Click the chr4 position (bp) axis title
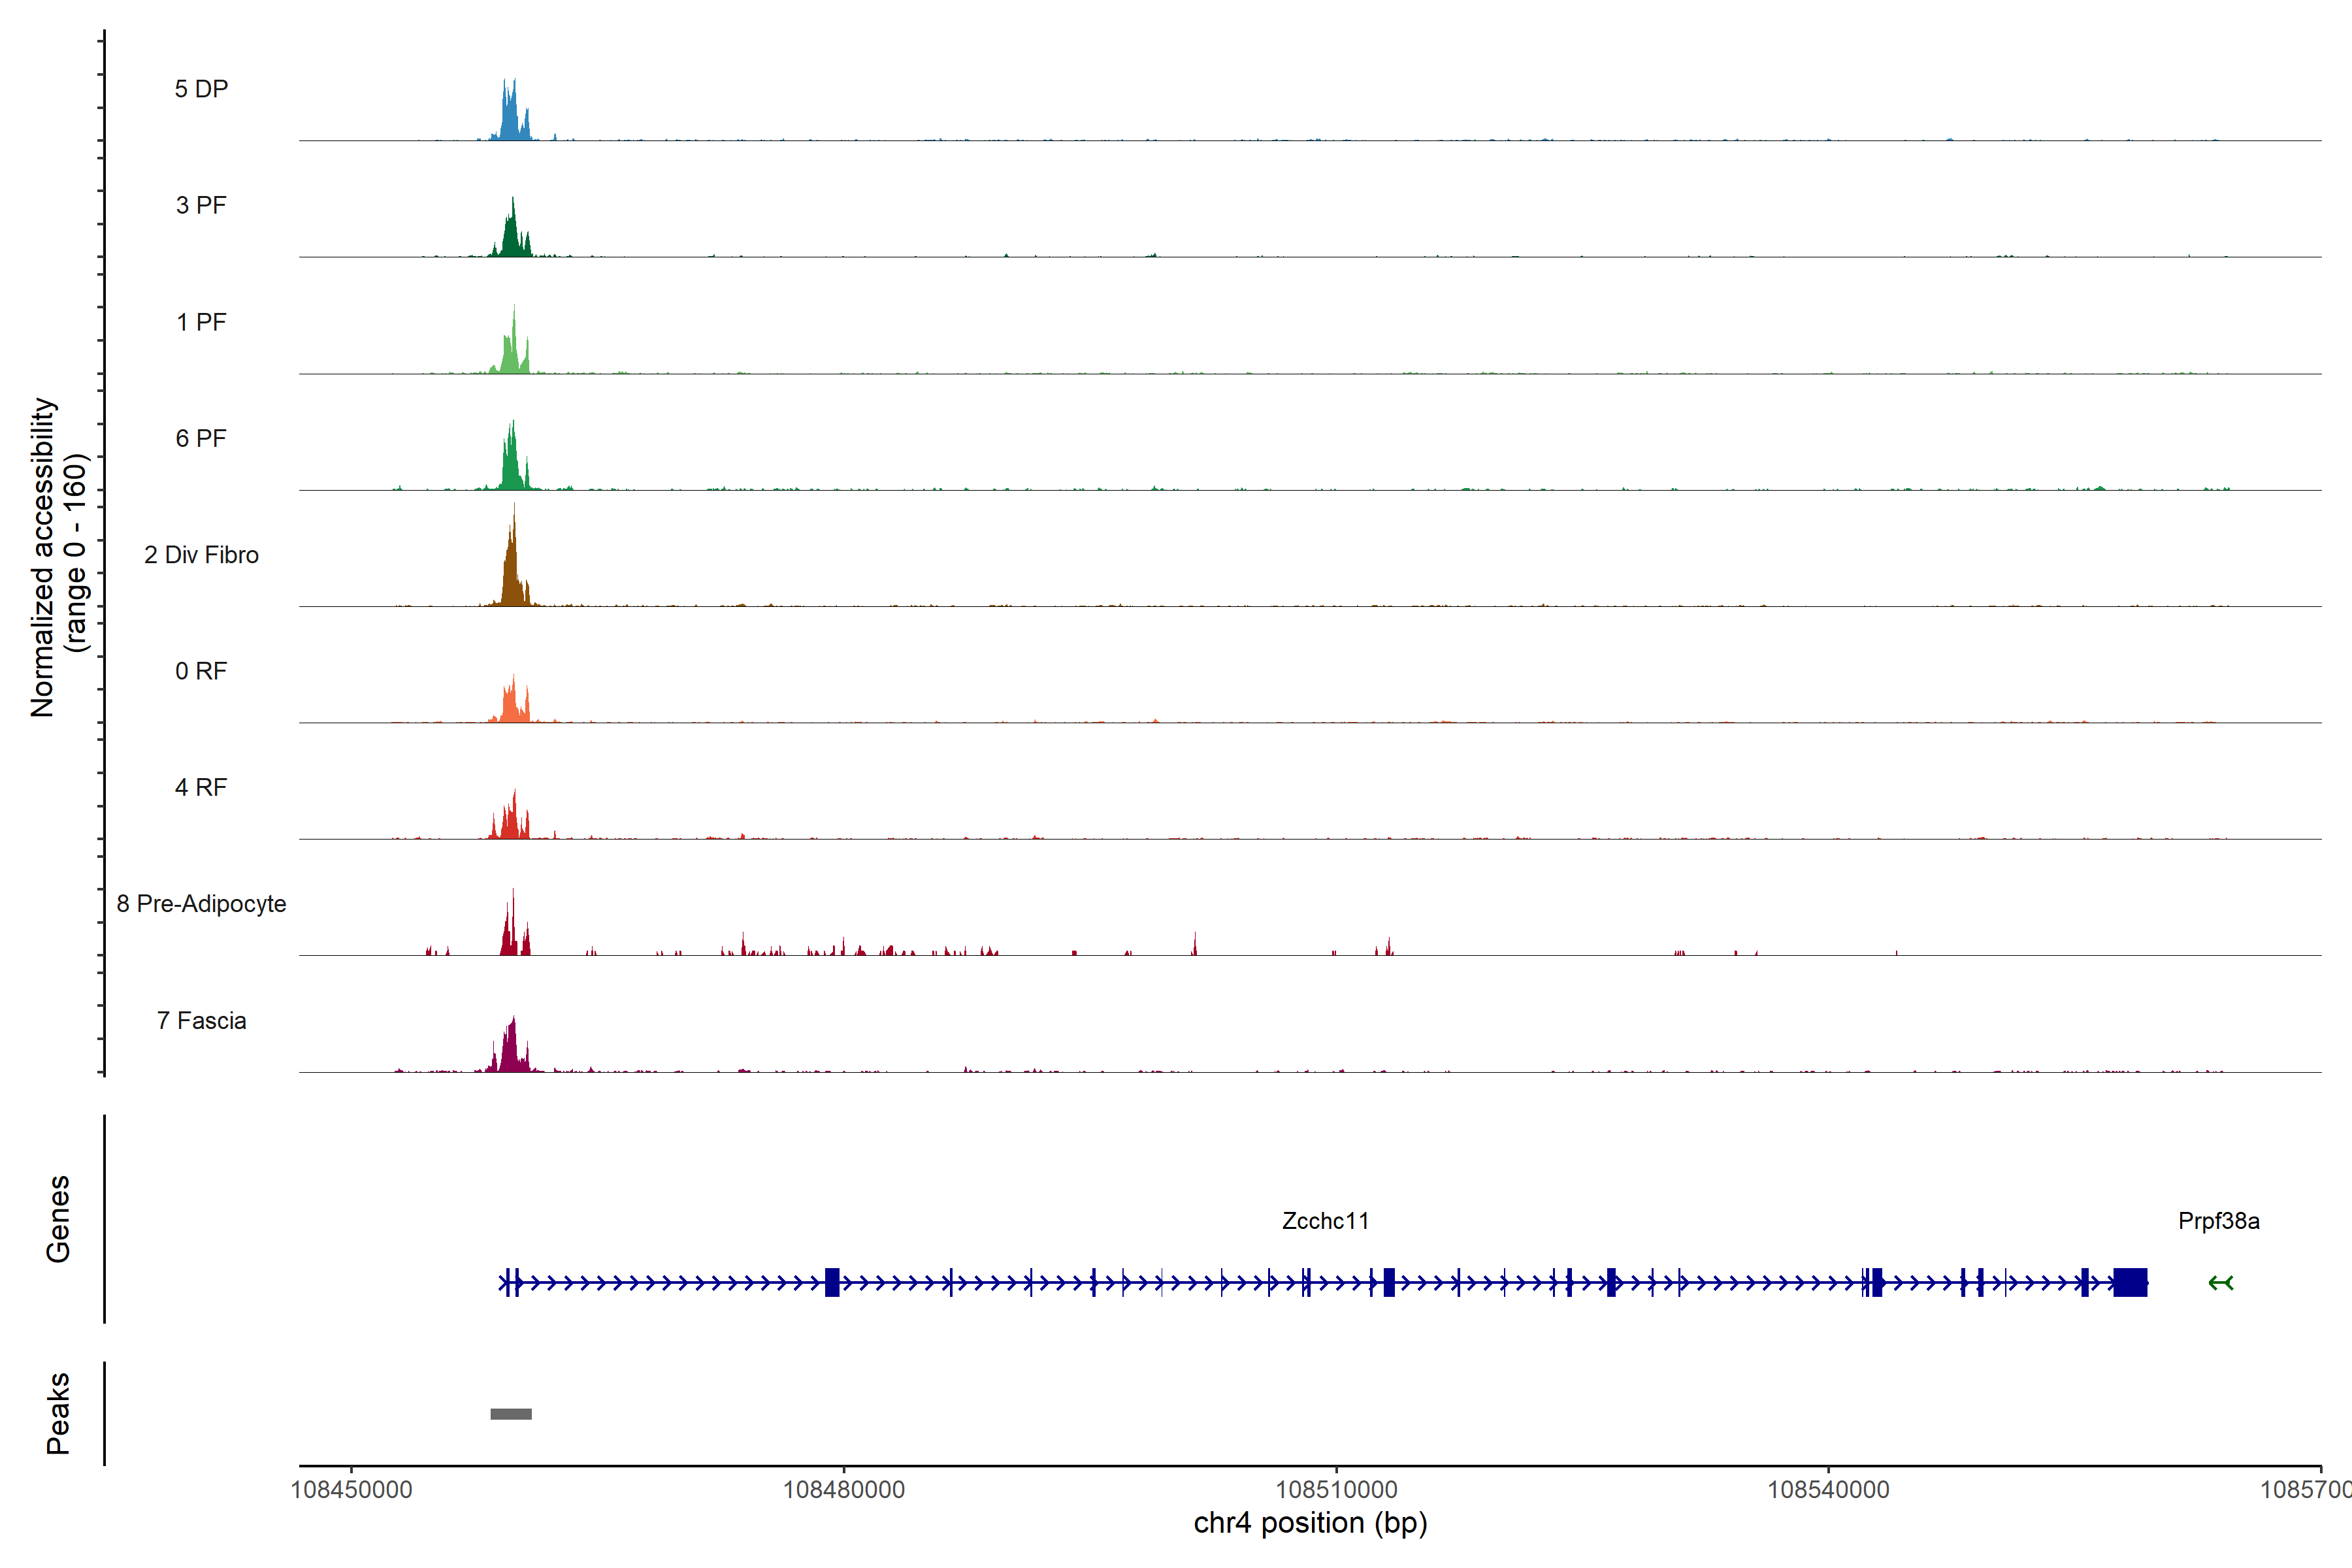The width and height of the screenshot is (2352, 1568). (1310, 1523)
